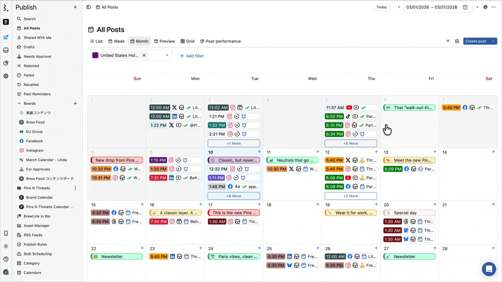
Task: Switch to the Week view tab
Action: tap(116, 41)
